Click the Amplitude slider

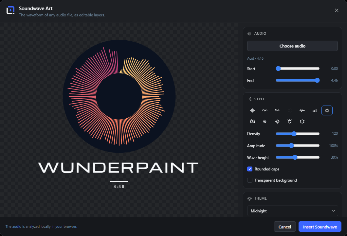coord(298,146)
